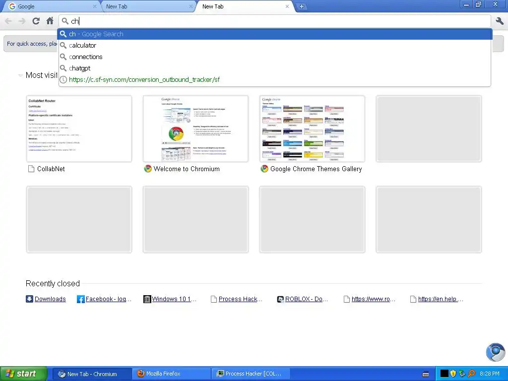Close the middle New Tab
This screenshot has height=381, width=508.
point(191,6)
